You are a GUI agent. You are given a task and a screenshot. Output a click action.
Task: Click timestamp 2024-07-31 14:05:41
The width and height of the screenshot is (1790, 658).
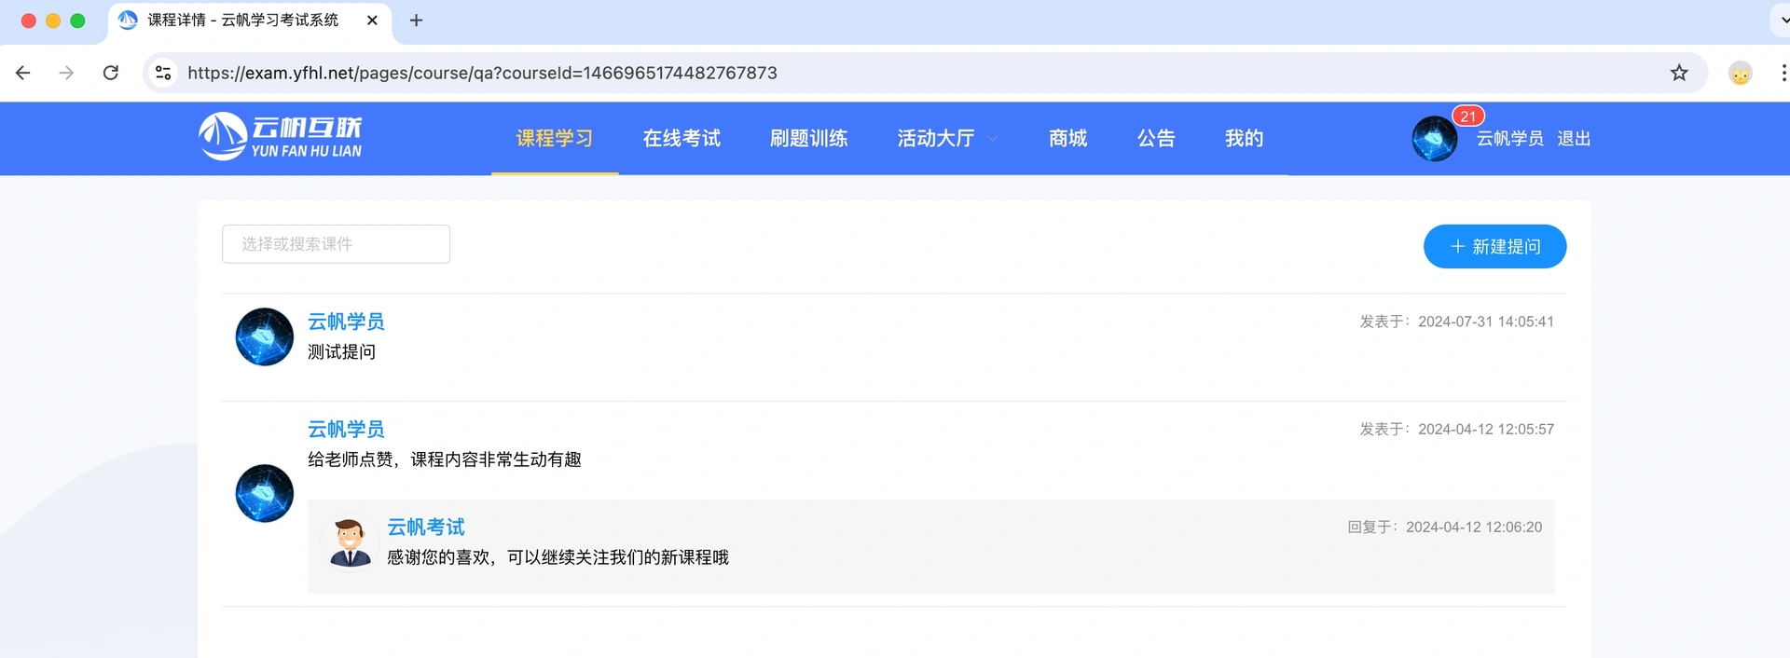[x=1486, y=322]
